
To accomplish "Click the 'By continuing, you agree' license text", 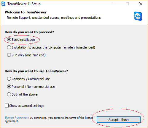I will click(49, 119).
